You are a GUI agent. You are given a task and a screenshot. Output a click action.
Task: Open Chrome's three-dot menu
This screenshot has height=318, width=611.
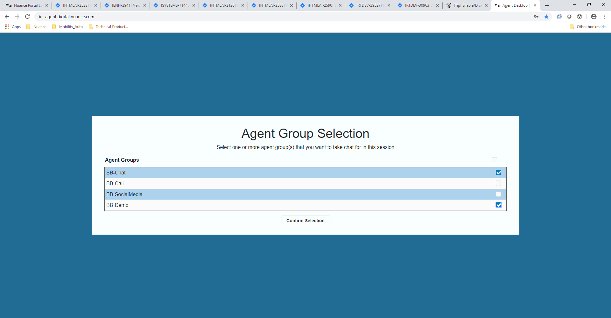point(604,16)
